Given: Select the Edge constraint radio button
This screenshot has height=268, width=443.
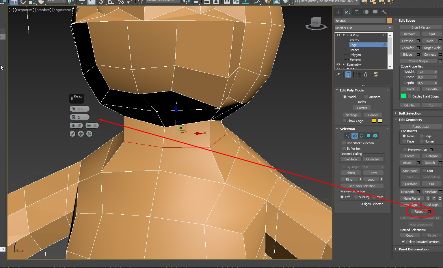Looking at the screenshot, I should pyautogui.click(x=422, y=136).
